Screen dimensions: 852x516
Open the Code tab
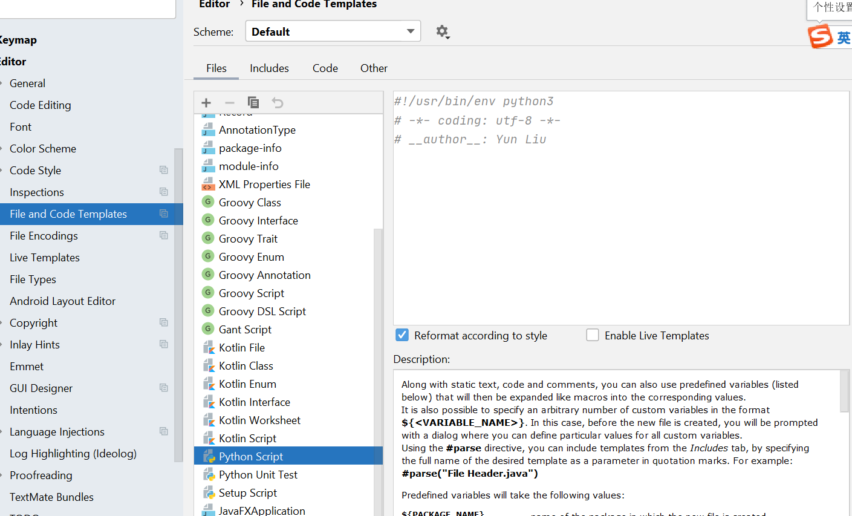[325, 68]
